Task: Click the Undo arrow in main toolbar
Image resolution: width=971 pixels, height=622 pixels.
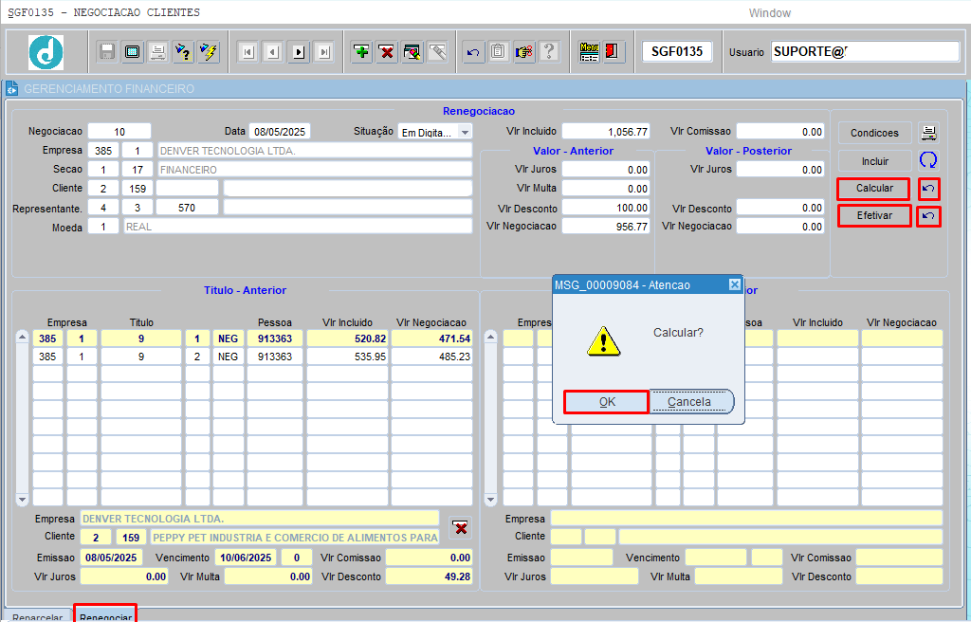Action: pyautogui.click(x=473, y=51)
